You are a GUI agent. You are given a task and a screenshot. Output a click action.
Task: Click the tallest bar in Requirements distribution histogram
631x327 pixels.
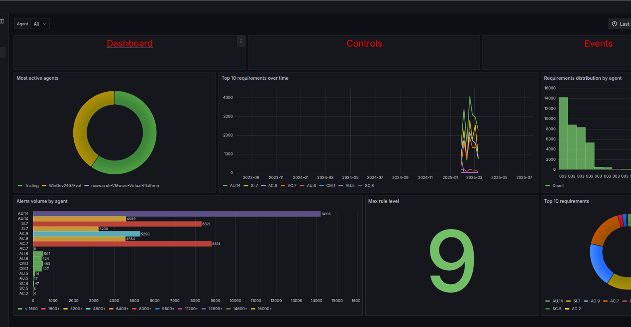point(563,133)
